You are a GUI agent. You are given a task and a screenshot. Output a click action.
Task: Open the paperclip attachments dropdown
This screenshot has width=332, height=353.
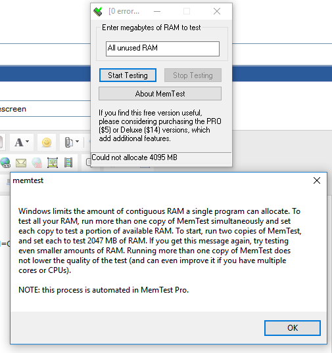[72, 142]
